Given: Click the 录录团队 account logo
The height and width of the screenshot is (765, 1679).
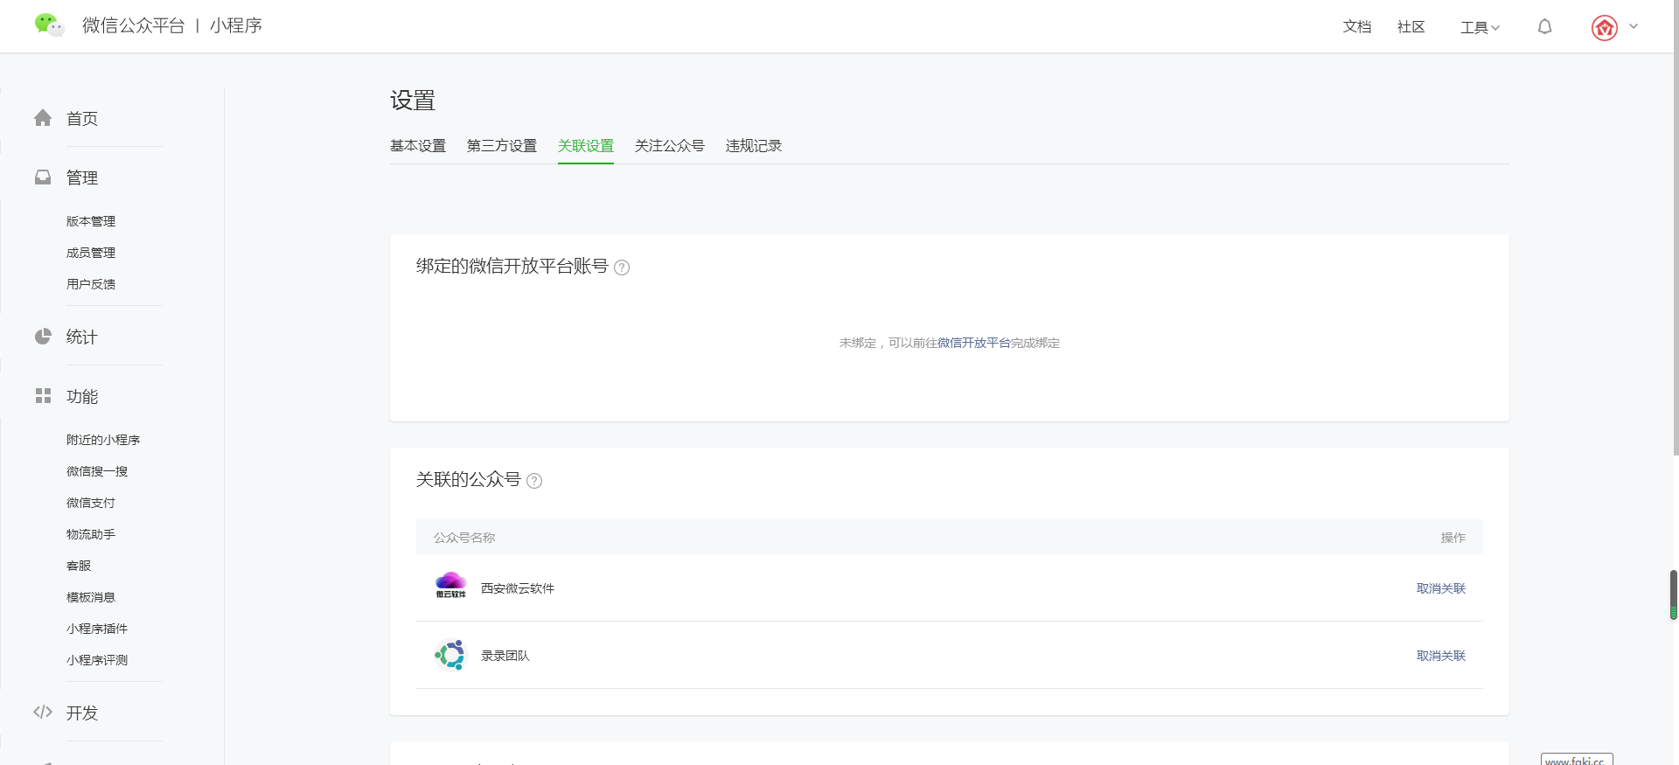Looking at the screenshot, I should [451, 655].
